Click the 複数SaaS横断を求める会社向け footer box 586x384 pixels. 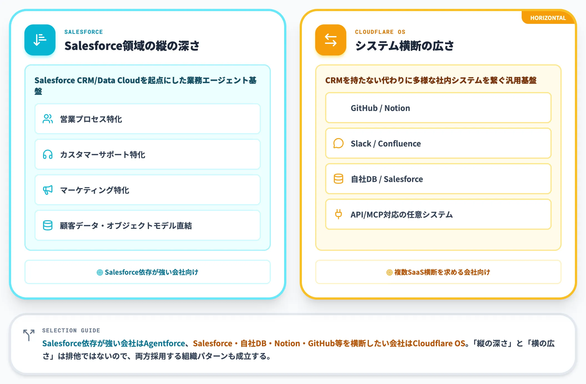[438, 272]
